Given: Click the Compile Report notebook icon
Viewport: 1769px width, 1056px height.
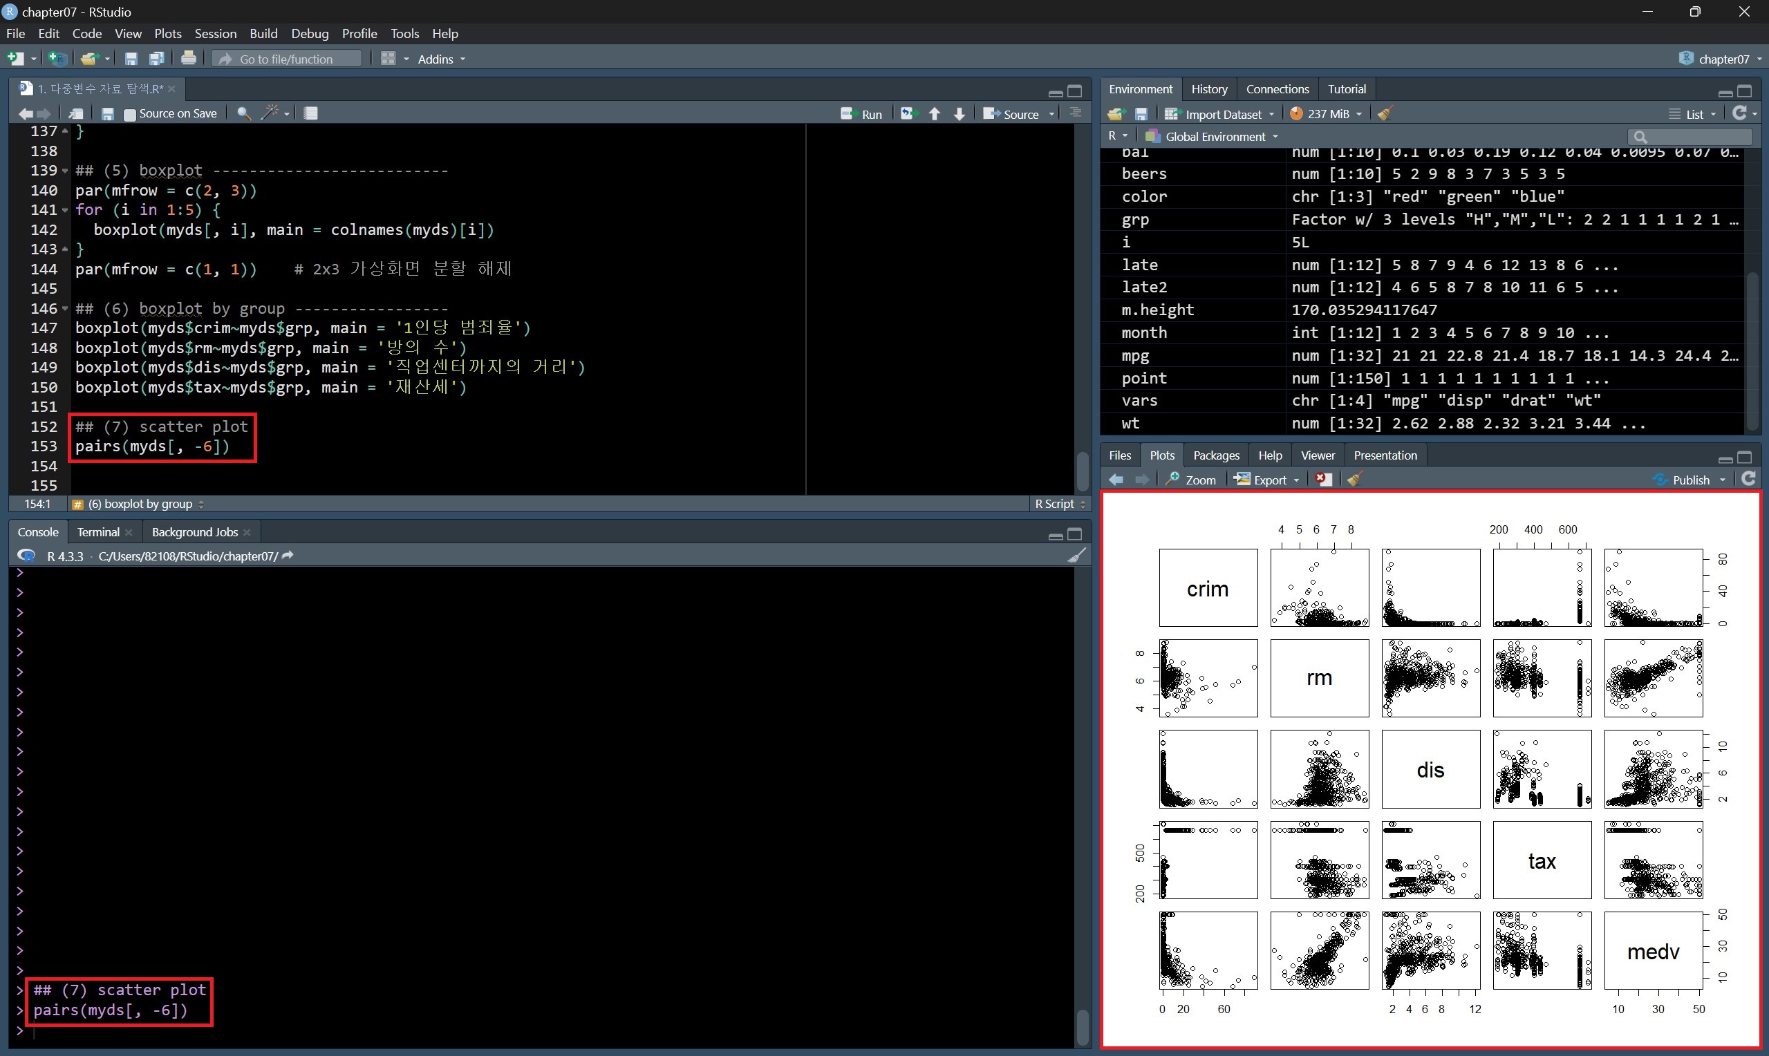Looking at the screenshot, I should point(310,113).
